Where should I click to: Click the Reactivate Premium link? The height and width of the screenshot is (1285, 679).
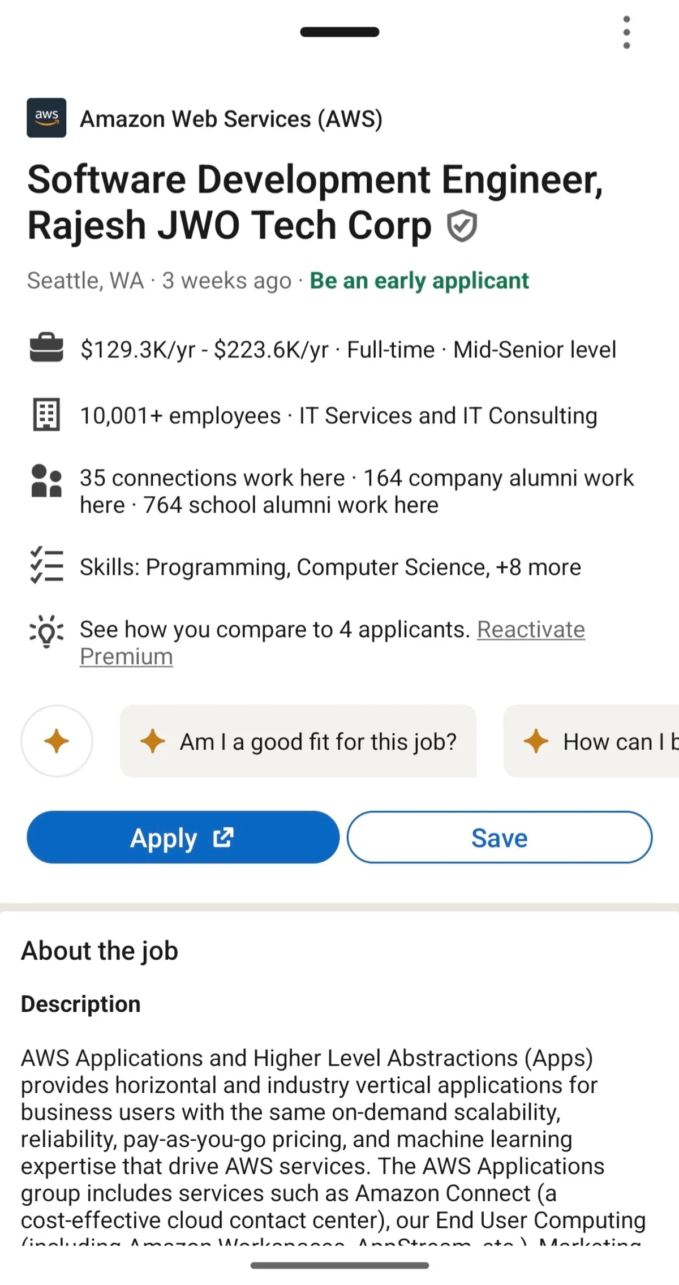click(x=530, y=630)
